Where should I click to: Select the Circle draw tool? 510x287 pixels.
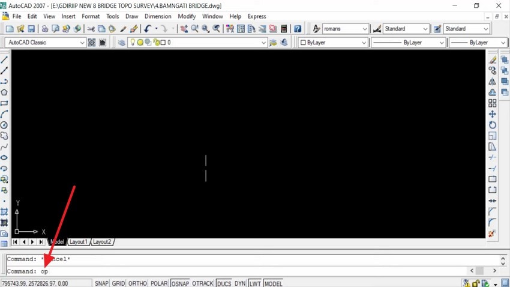point(4,125)
